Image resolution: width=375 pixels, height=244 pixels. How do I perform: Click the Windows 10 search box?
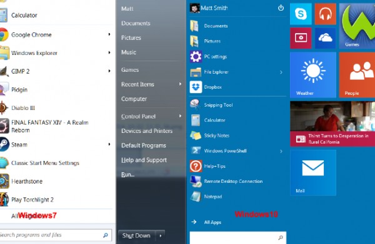pos(237,238)
